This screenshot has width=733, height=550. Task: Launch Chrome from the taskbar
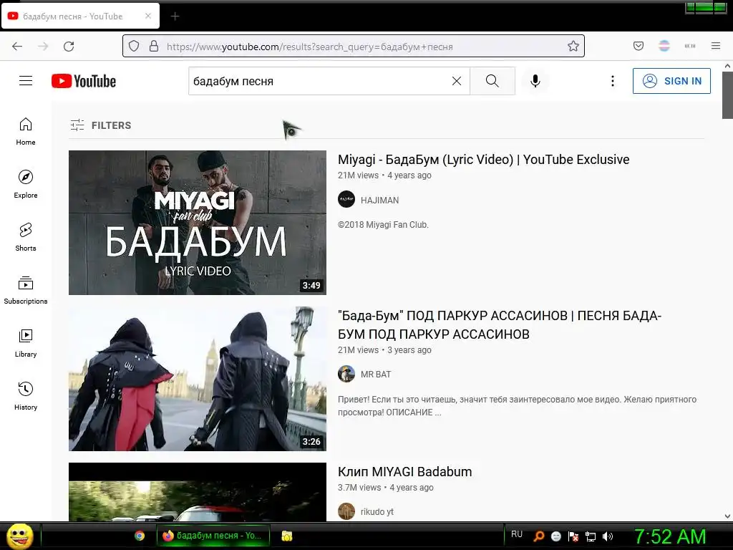click(140, 536)
